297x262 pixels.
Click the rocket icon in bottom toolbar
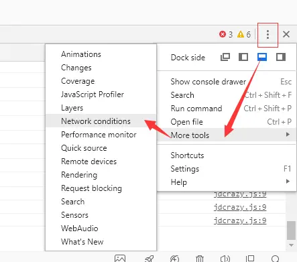click(149, 259)
